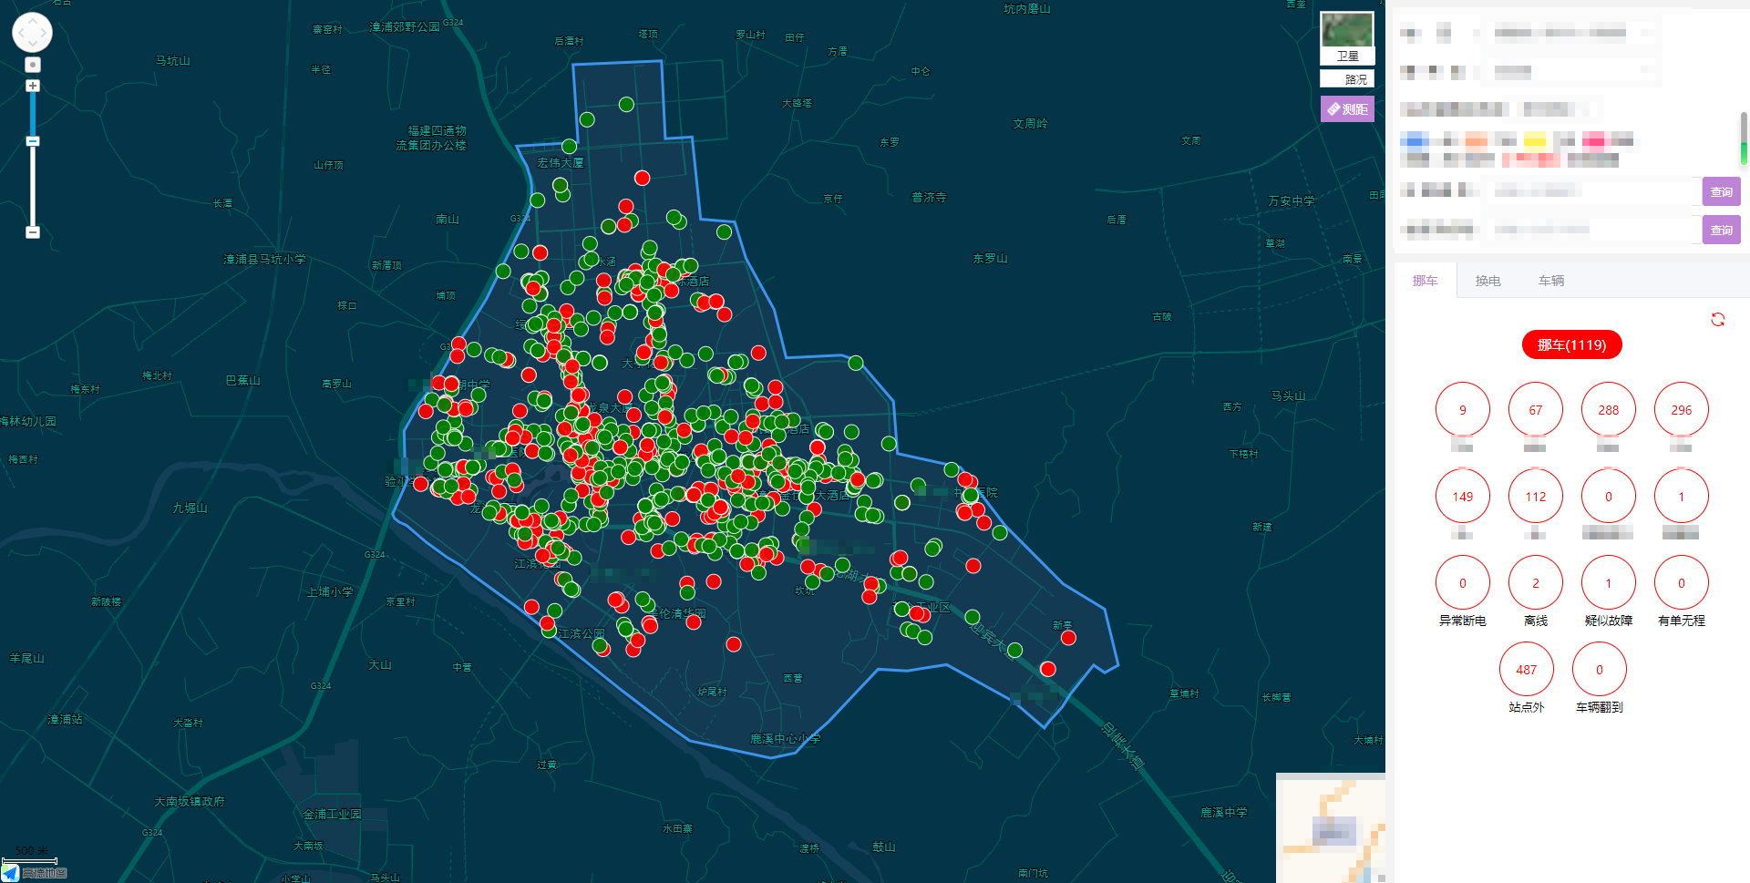Click the overview minimap thumbnail

coord(1331,827)
